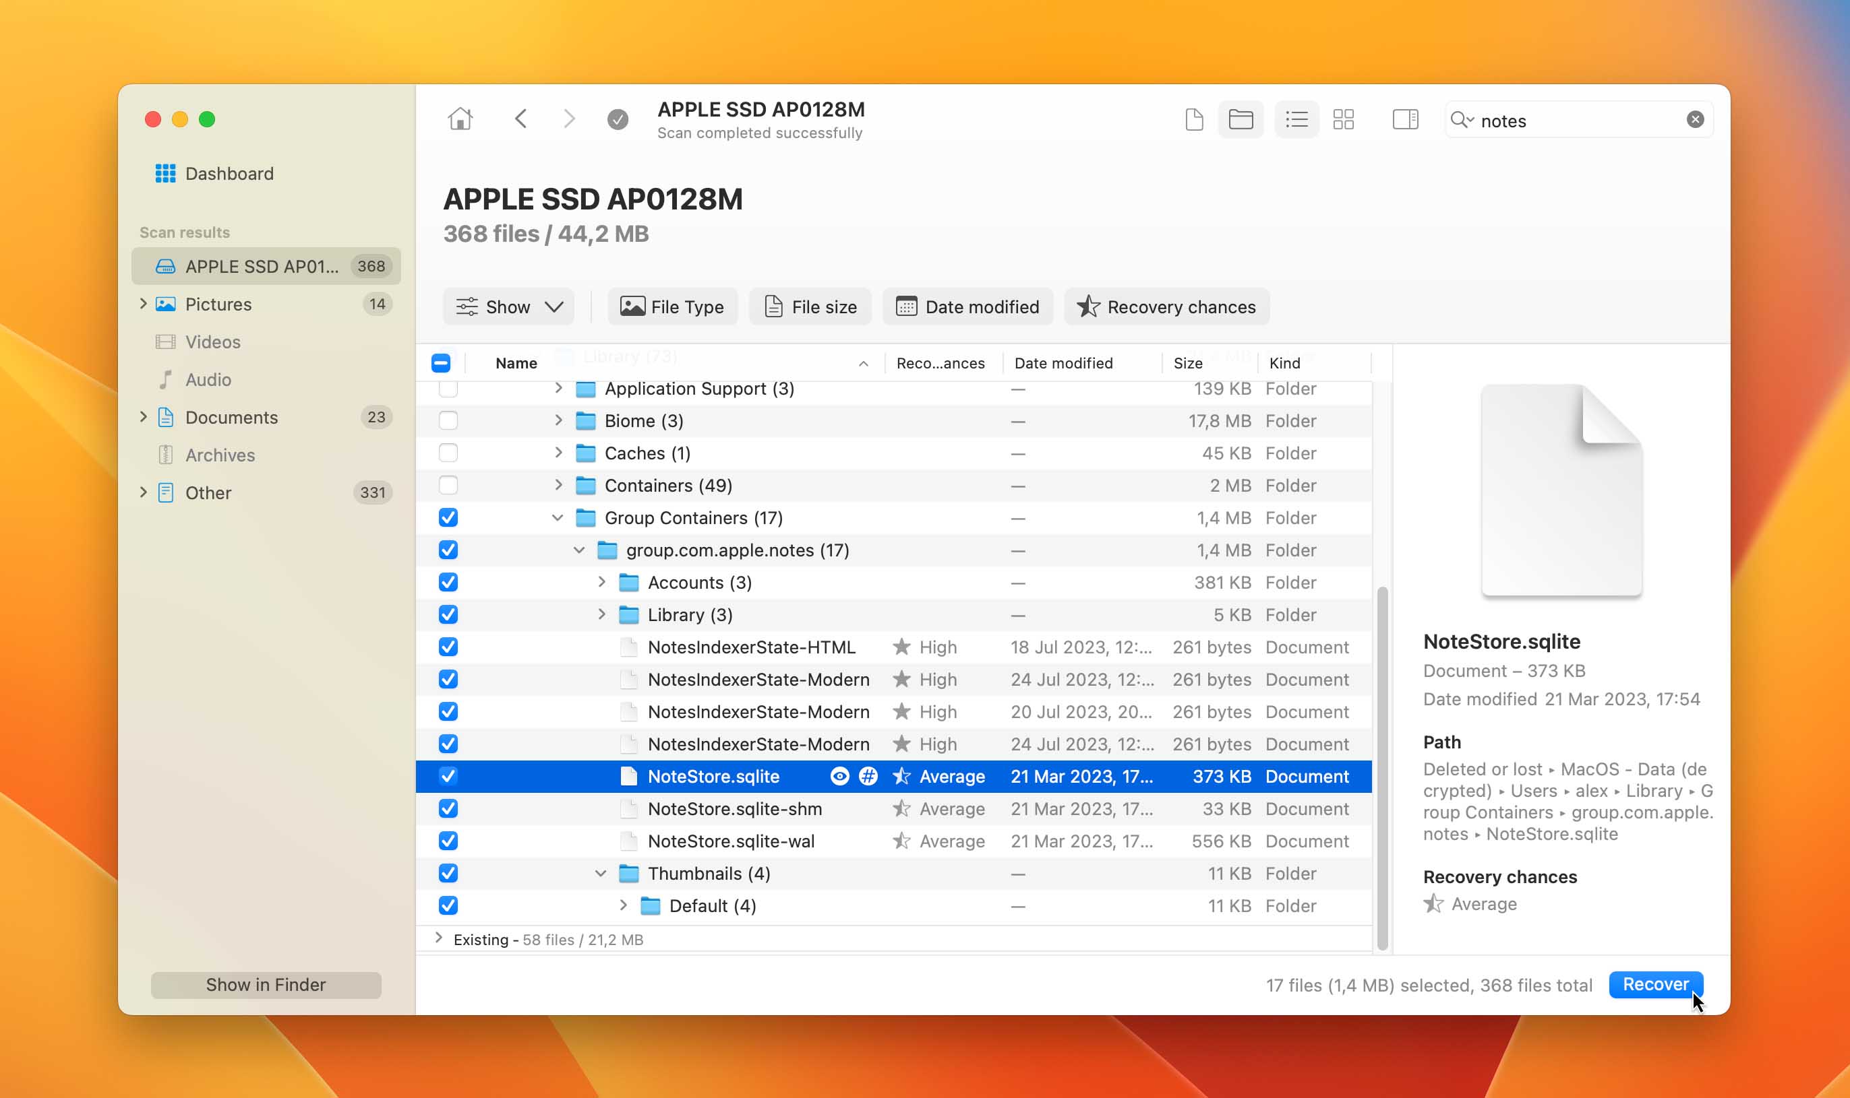This screenshot has height=1098, width=1850.
Task: Sort by the Name column header
Action: (516, 363)
